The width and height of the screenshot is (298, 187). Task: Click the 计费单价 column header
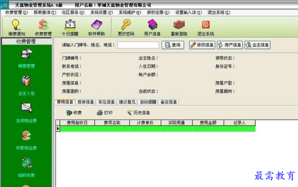coord(145,123)
